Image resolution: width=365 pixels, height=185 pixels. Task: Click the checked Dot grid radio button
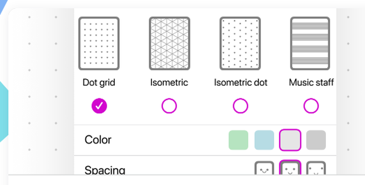(x=99, y=106)
